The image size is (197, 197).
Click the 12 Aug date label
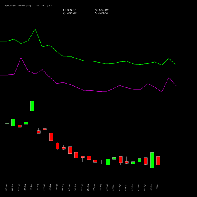[x=32, y=188]
